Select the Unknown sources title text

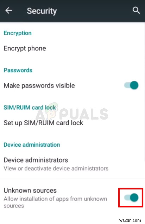pos(30,190)
